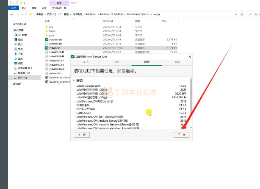Click 1、整理 in the address breadcrumb
The image size is (260, 189).
[64, 14]
